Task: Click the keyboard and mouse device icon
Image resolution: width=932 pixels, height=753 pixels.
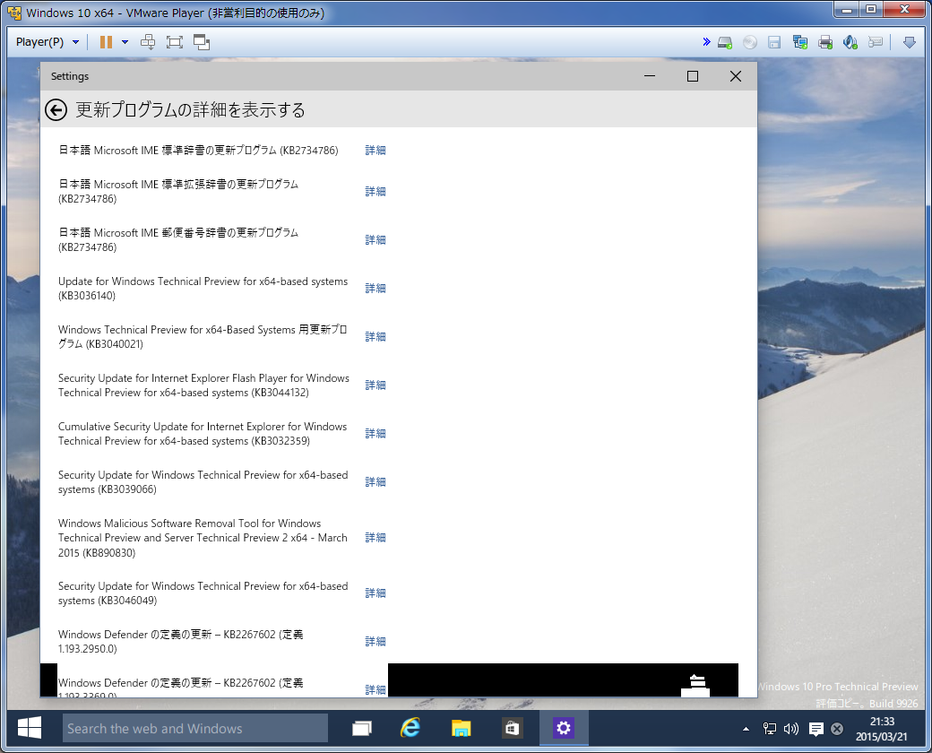Action: [875, 42]
